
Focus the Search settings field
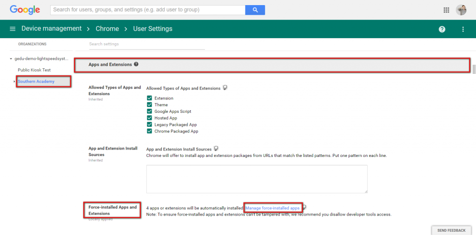point(147,44)
